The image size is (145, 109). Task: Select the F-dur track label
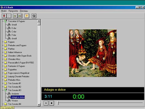pos(14,35)
